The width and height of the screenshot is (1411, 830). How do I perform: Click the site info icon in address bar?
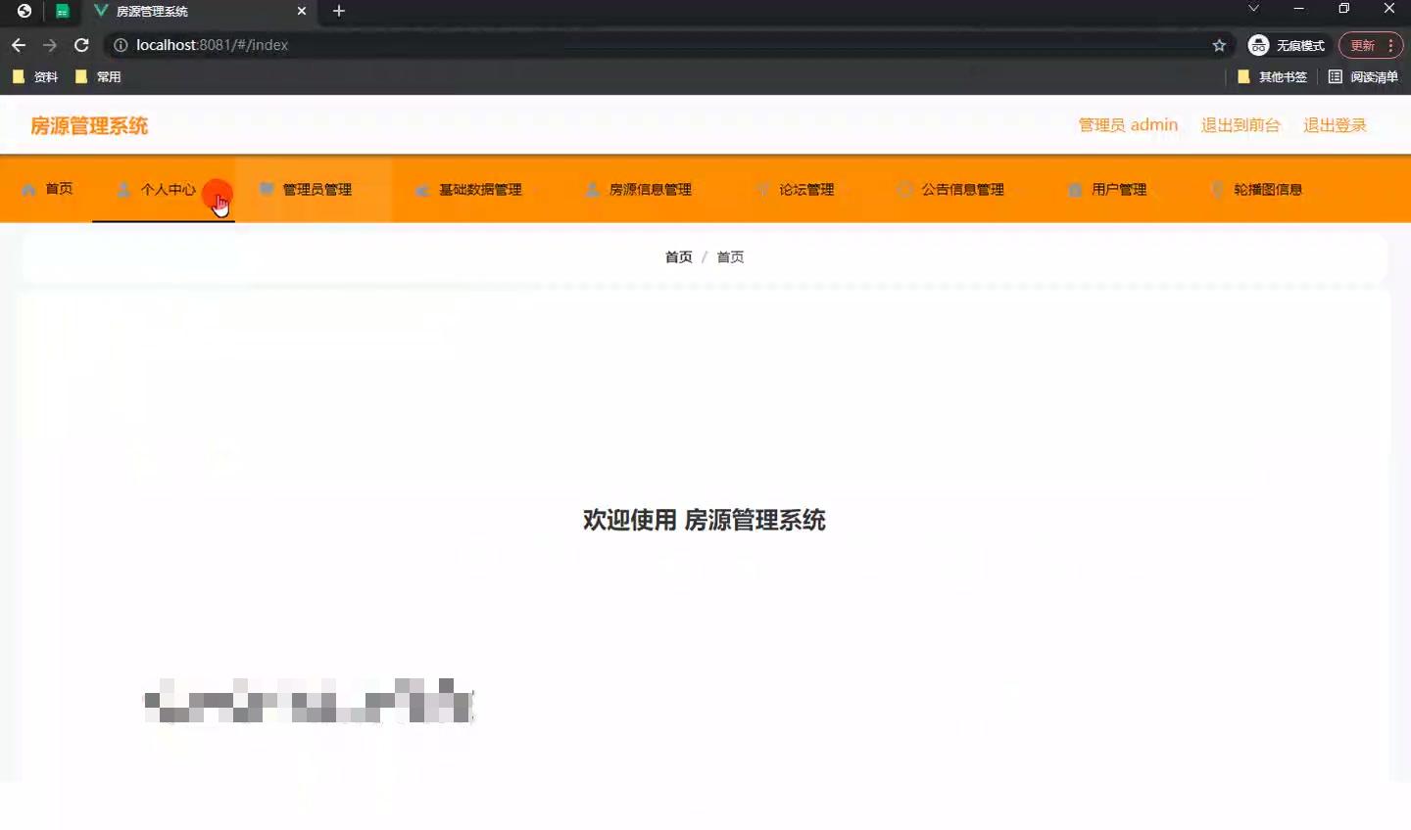click(119, 44)
